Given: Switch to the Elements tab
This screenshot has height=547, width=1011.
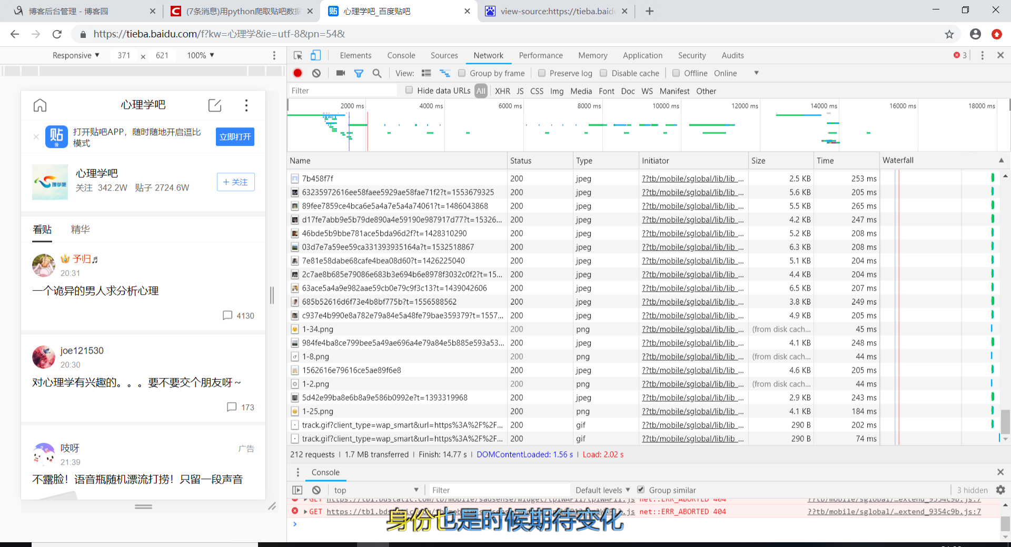Looking at the screenshot, I should click(x=355, y=55).
